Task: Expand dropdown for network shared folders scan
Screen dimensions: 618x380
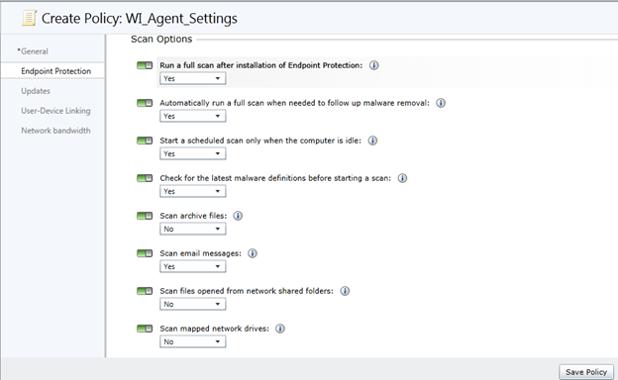Action: click(x=193, y=304)
